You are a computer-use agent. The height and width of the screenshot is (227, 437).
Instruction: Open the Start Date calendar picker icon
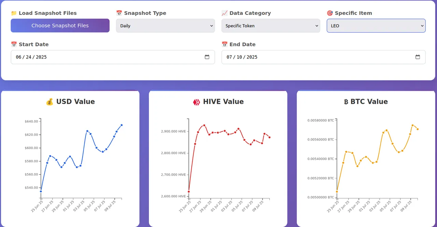(207, 57)
